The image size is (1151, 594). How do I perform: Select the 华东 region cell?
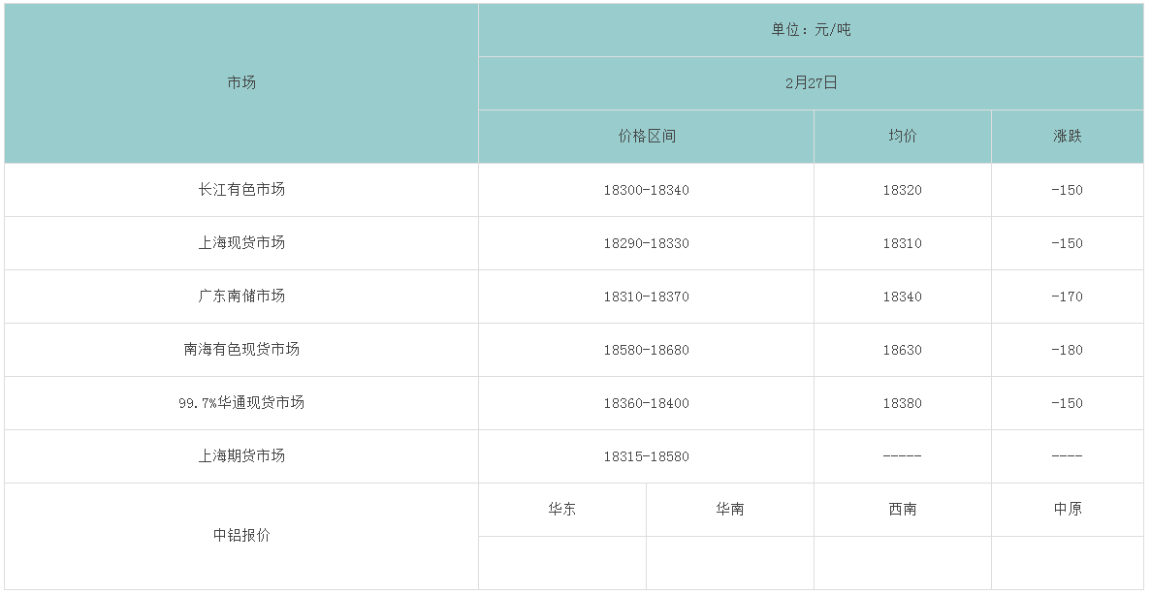pos(561,510)
